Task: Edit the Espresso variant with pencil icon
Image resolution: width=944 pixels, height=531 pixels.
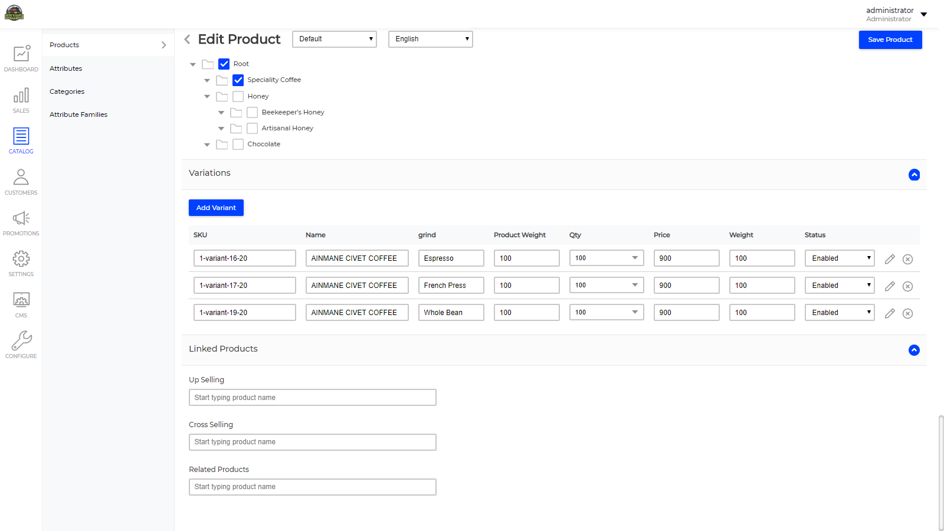Action: 890,259
